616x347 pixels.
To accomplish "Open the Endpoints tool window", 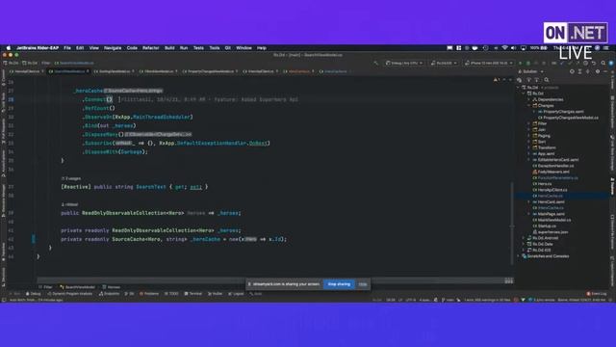I will 109,294.
